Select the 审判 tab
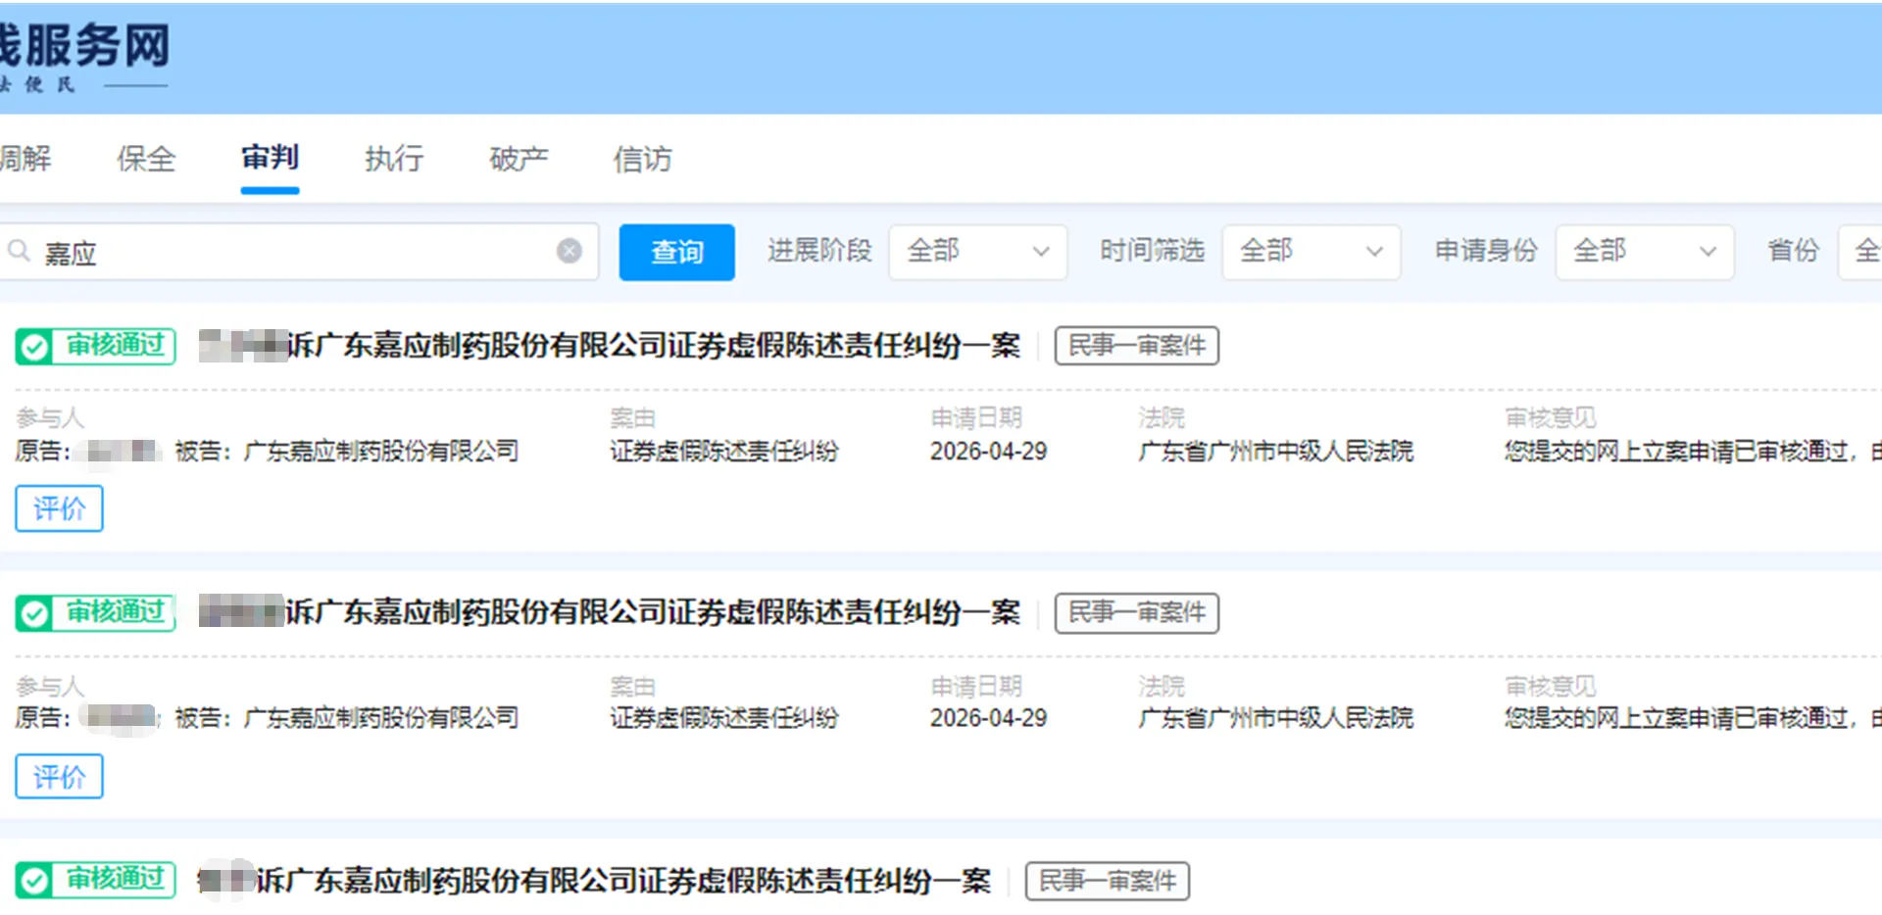 coord(270,158)
